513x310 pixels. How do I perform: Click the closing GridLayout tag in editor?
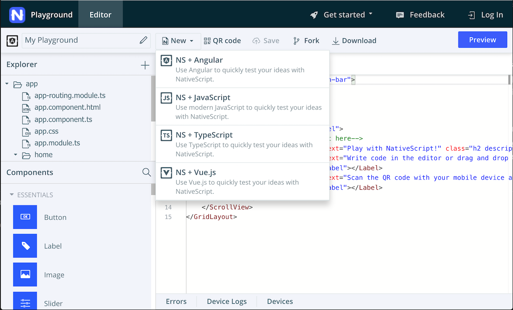click(212, 217)
